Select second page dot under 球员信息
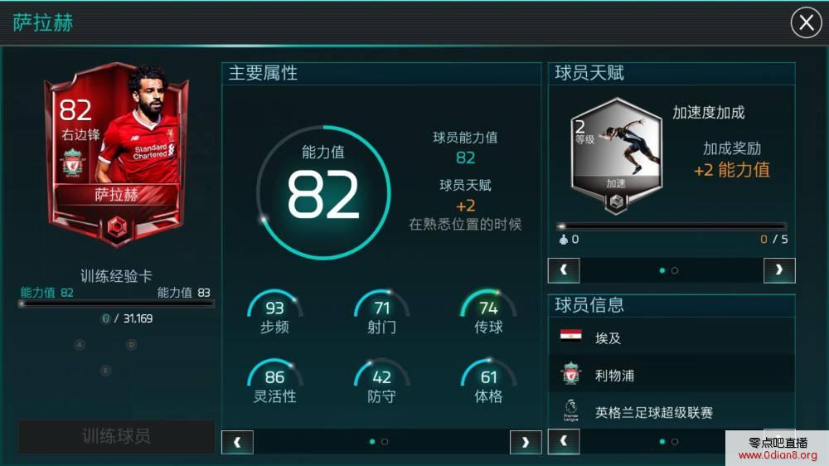This screenshot has height=466, width=829. (675, 442)
